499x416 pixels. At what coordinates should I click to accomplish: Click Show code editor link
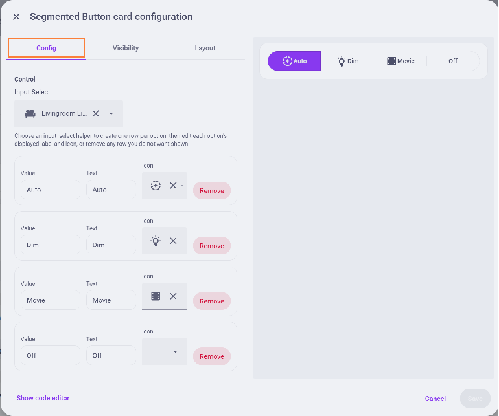43,398
